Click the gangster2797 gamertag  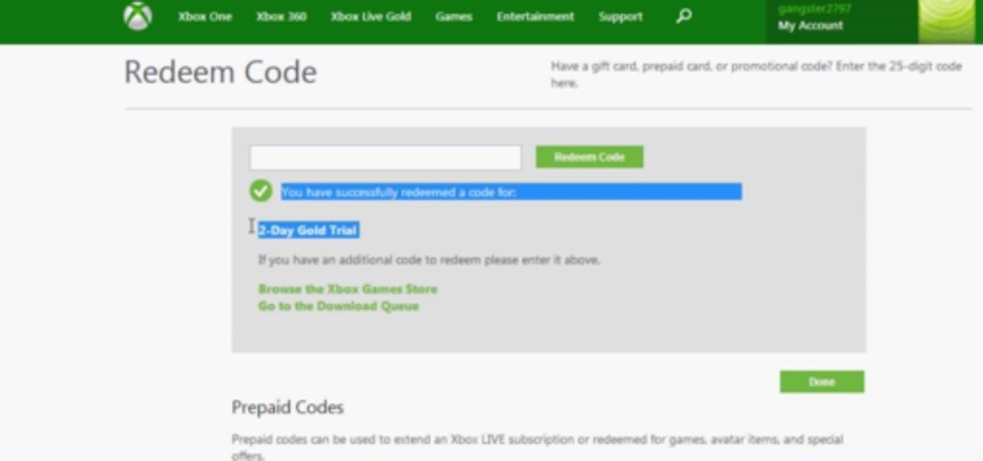coord(814,9)
